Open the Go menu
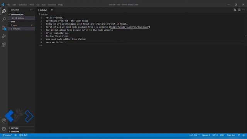This screenshot has height=139, width=247. pyautogui.click(x=38, y=5)
